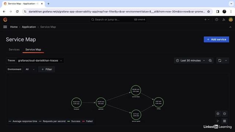Open the Chrome profile icon
Image resolution: width=235 pixels, height=132 pixels.
click(x=224, y=11)
